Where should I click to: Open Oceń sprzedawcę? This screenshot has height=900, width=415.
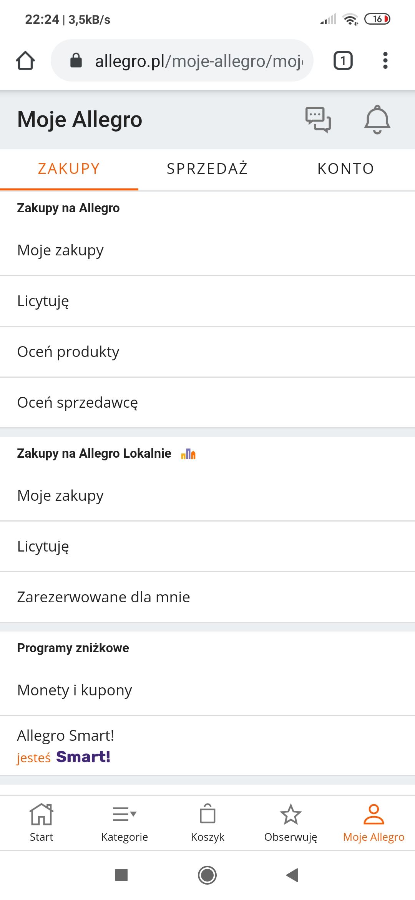coord(78,403)
